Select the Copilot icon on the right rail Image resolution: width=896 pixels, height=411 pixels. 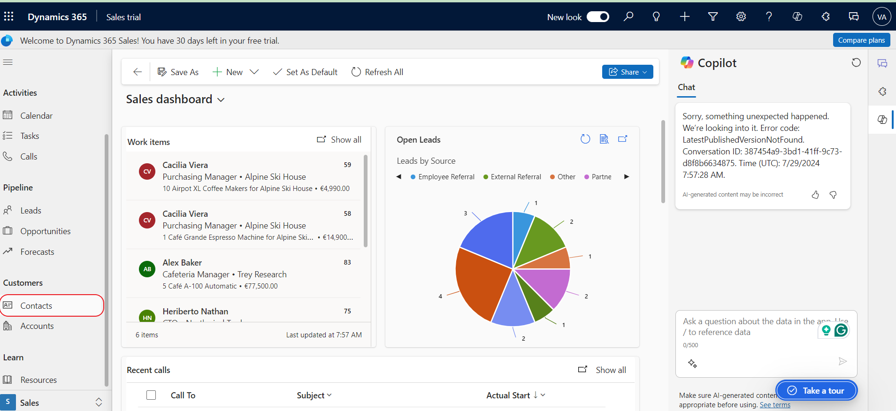click(882, 120)
